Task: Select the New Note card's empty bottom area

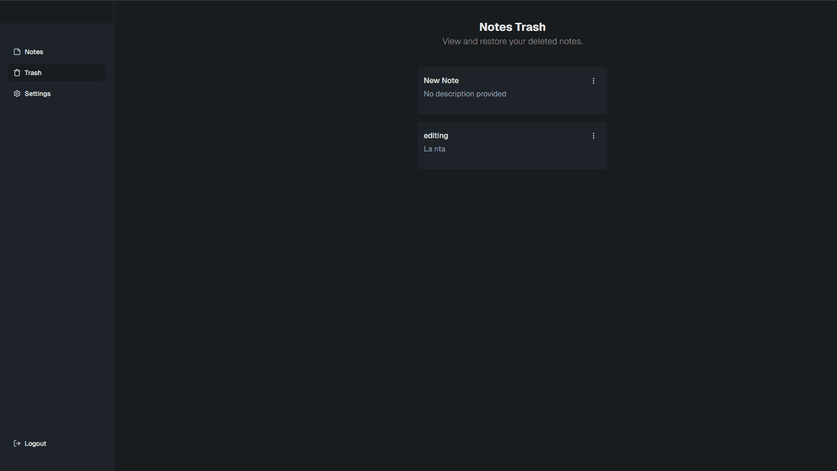Action: click(512, 107)
